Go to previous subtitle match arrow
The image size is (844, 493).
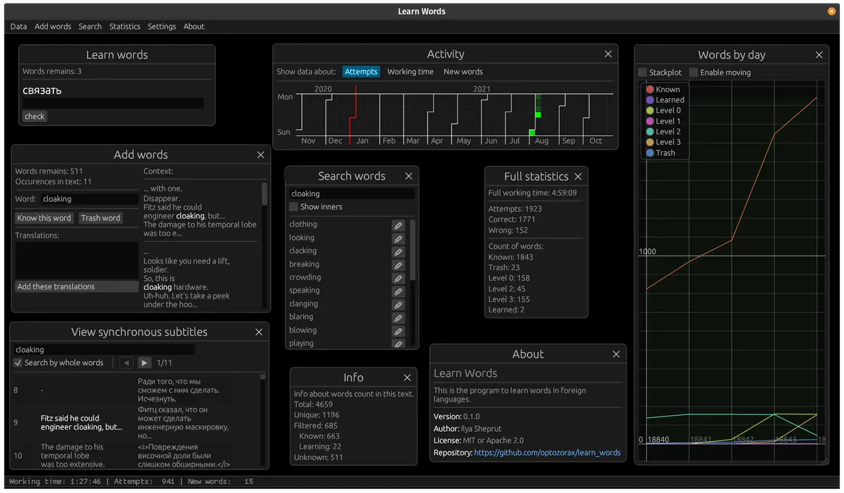pos(126,362)
